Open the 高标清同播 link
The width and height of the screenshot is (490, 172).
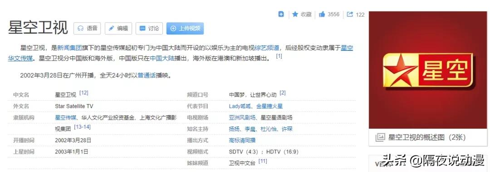coord(242,140)
